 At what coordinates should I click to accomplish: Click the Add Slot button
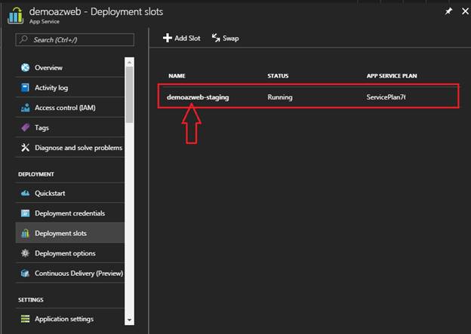[x=182, y=38]
